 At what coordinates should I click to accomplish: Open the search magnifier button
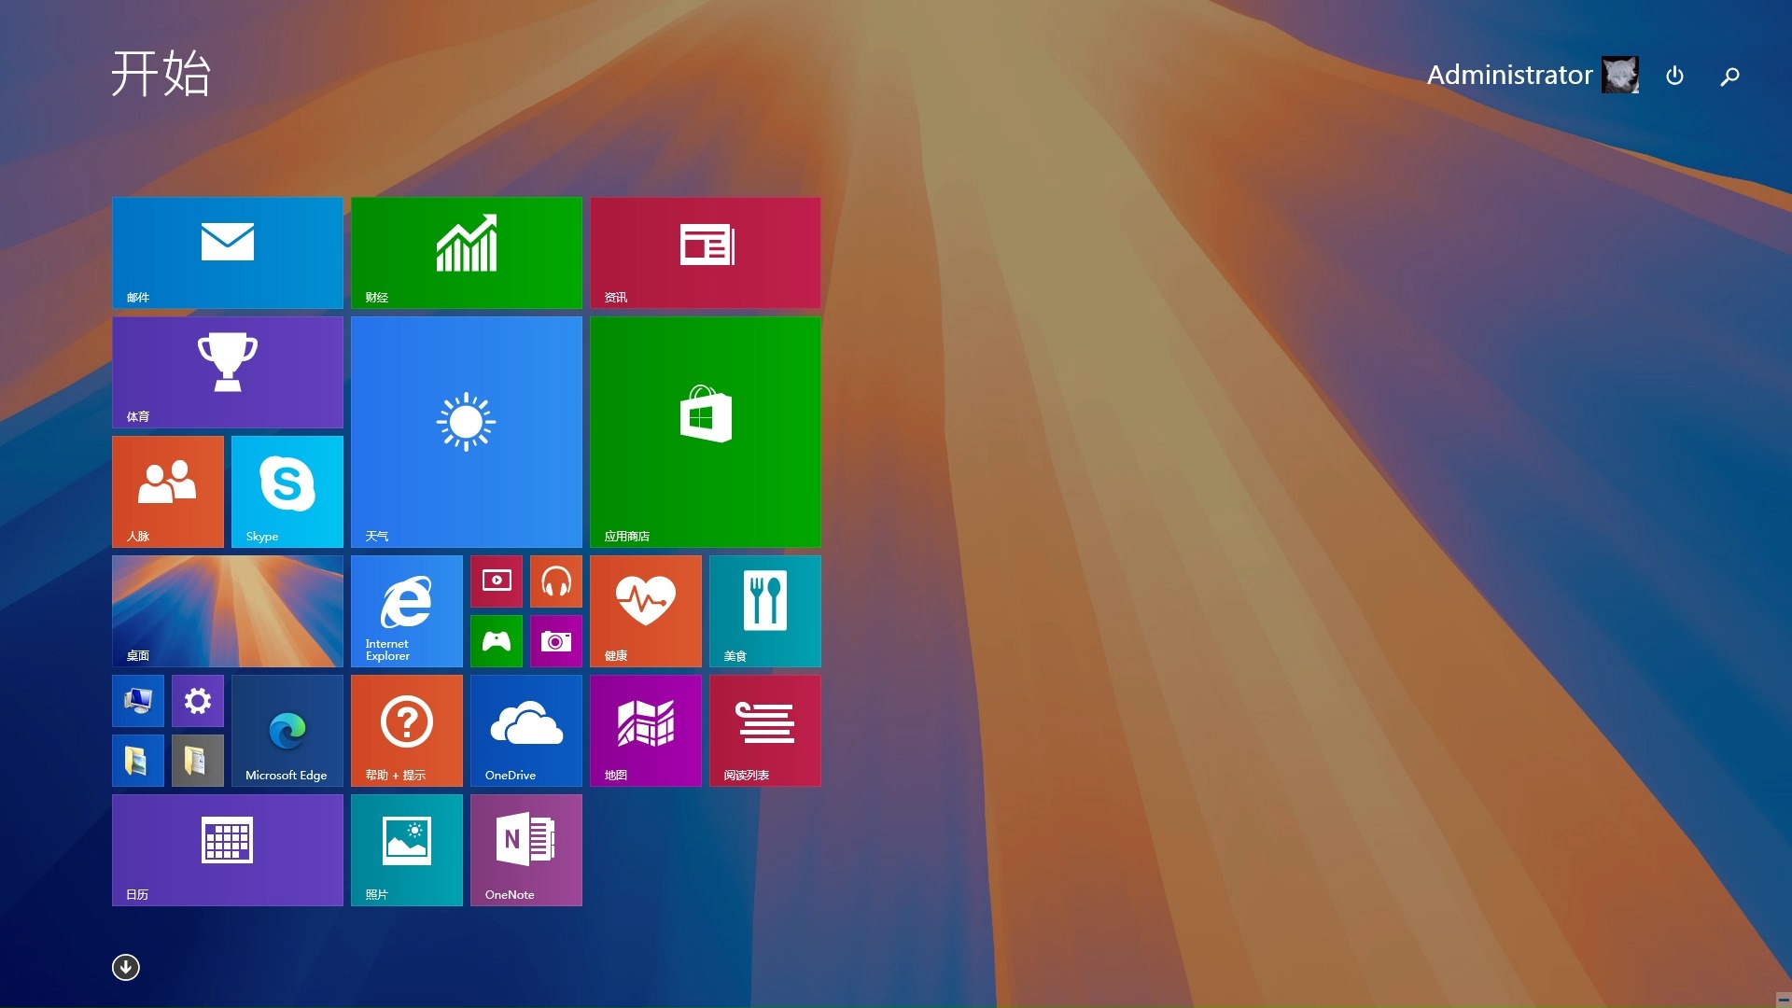pyautogui.click(x=1730, y=76)
